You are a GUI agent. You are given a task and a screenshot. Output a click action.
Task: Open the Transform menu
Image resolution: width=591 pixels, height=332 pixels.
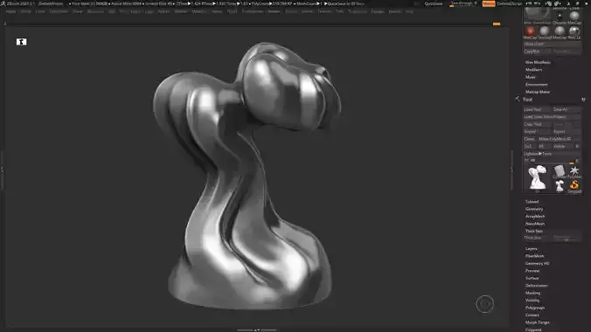pos(358,11)
